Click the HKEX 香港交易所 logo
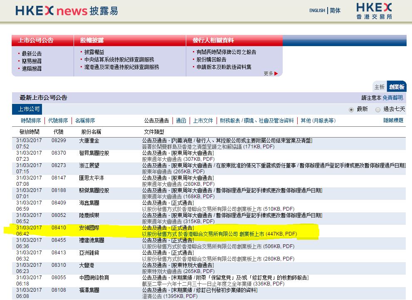The width and height of the screenshot is (412, 300). (374, 11)
